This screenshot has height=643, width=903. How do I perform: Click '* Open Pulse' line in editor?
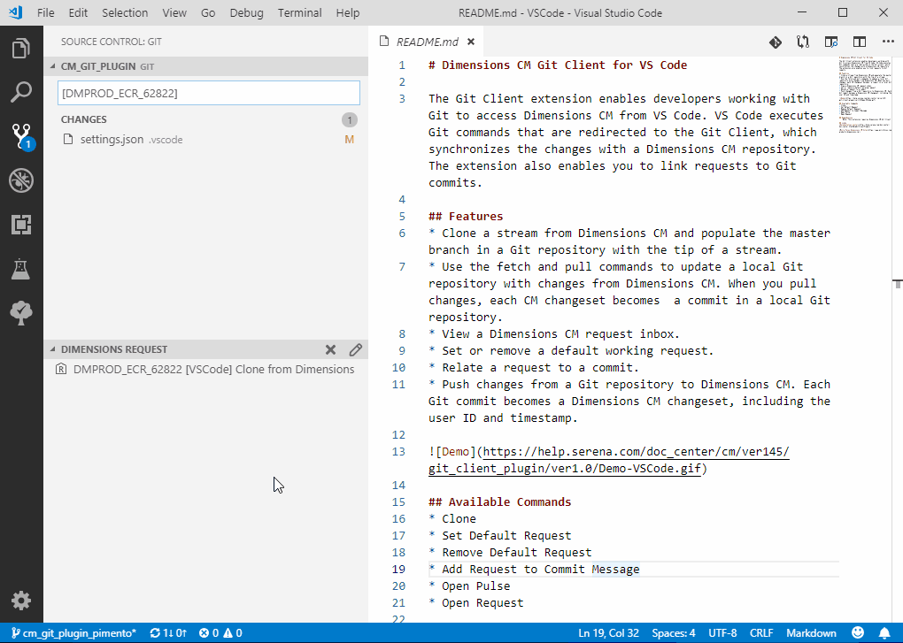pyautogui.click(x=469, y=586)
